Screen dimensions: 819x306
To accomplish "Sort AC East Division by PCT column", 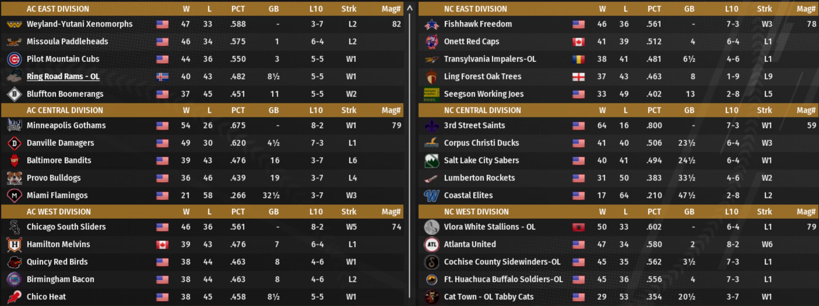I will coord(238,9).
